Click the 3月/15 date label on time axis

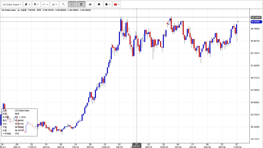point(119,147)
